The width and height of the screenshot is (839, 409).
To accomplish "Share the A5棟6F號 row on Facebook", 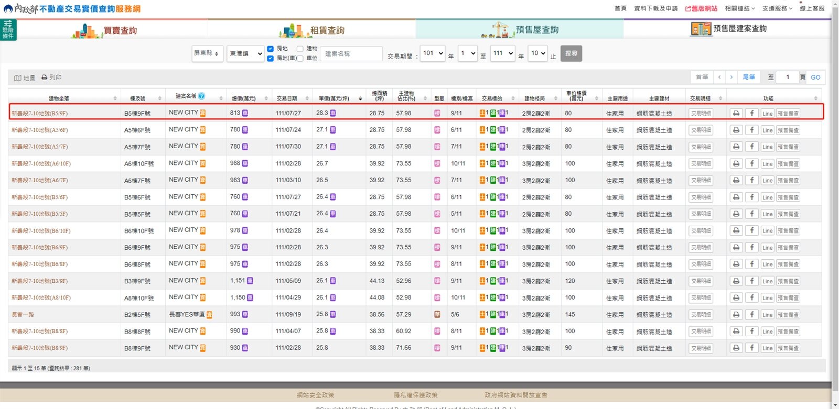I will tap(751, 130).
